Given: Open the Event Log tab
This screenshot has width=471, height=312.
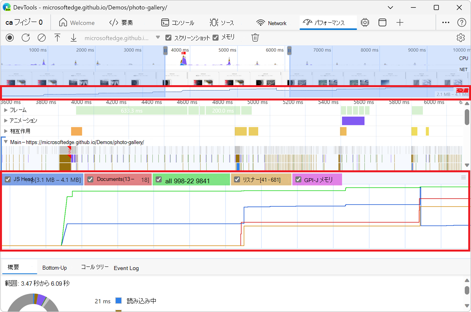Looking at the screenshot, I should coord(126,268).
